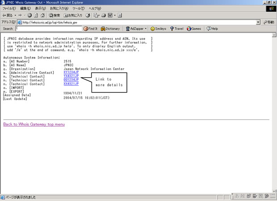Open the Mail button dropdown arrow

(99, 15)
